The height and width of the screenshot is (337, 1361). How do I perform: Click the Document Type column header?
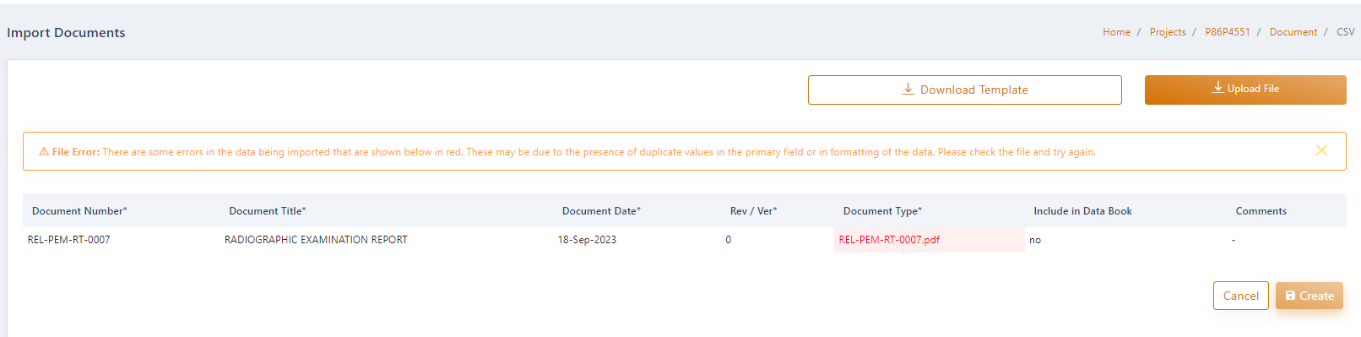tap(882, 211)
